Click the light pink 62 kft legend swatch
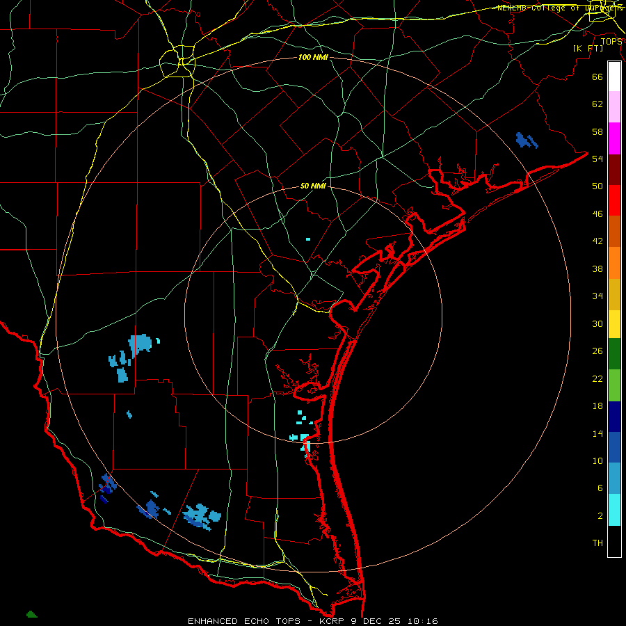Screen dimensions: 626x626 (x=614, y=106)
